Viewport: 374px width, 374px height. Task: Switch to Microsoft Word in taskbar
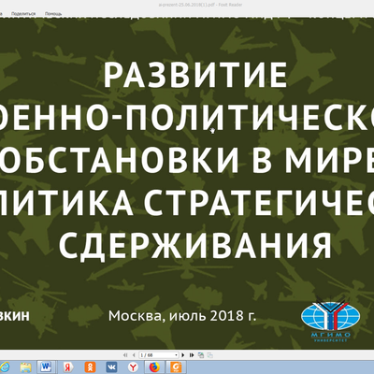click(x=47, y=367)
